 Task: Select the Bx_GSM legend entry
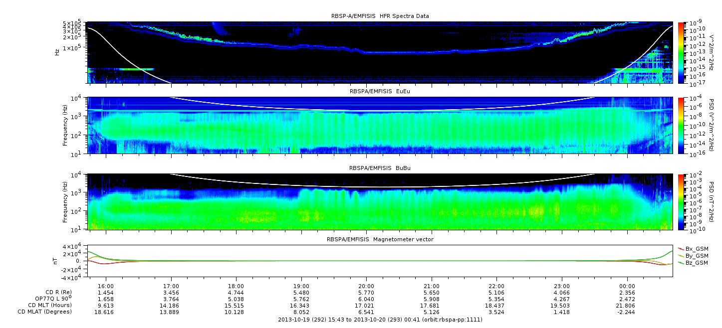pyautogui.click(x=693, y=249)
